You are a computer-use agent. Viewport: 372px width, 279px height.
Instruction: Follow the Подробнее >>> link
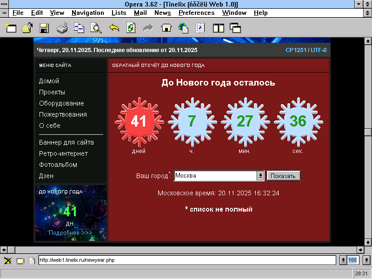click(70, 232)
